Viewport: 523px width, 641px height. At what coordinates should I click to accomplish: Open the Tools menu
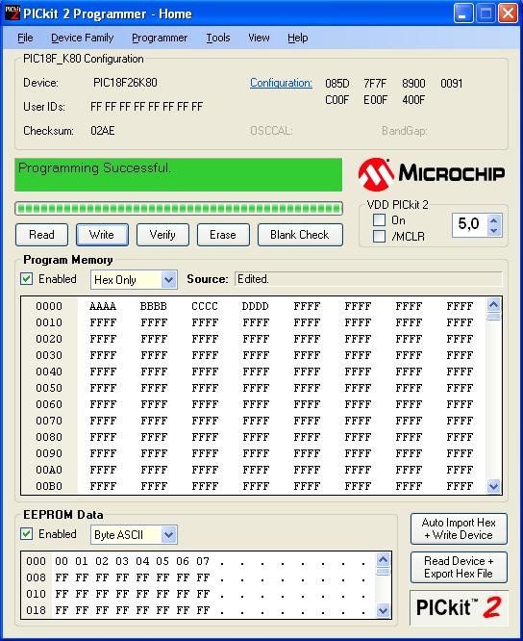click(x=218, y=38)
